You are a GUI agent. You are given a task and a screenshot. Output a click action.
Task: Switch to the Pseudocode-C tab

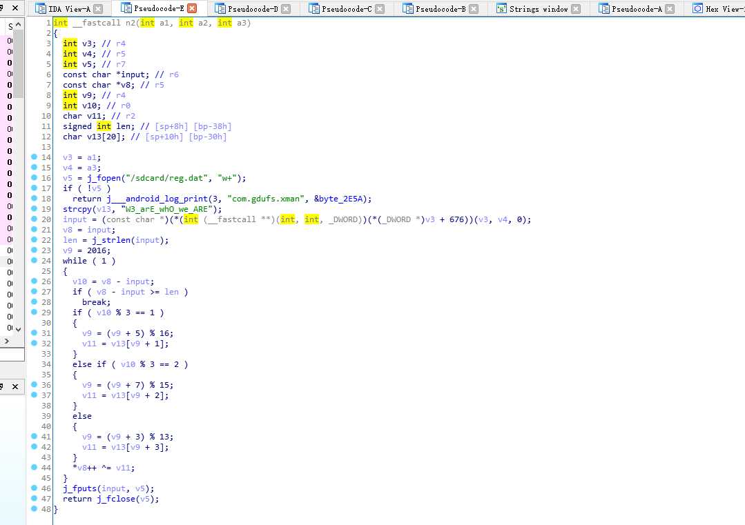tap(346, 9)
